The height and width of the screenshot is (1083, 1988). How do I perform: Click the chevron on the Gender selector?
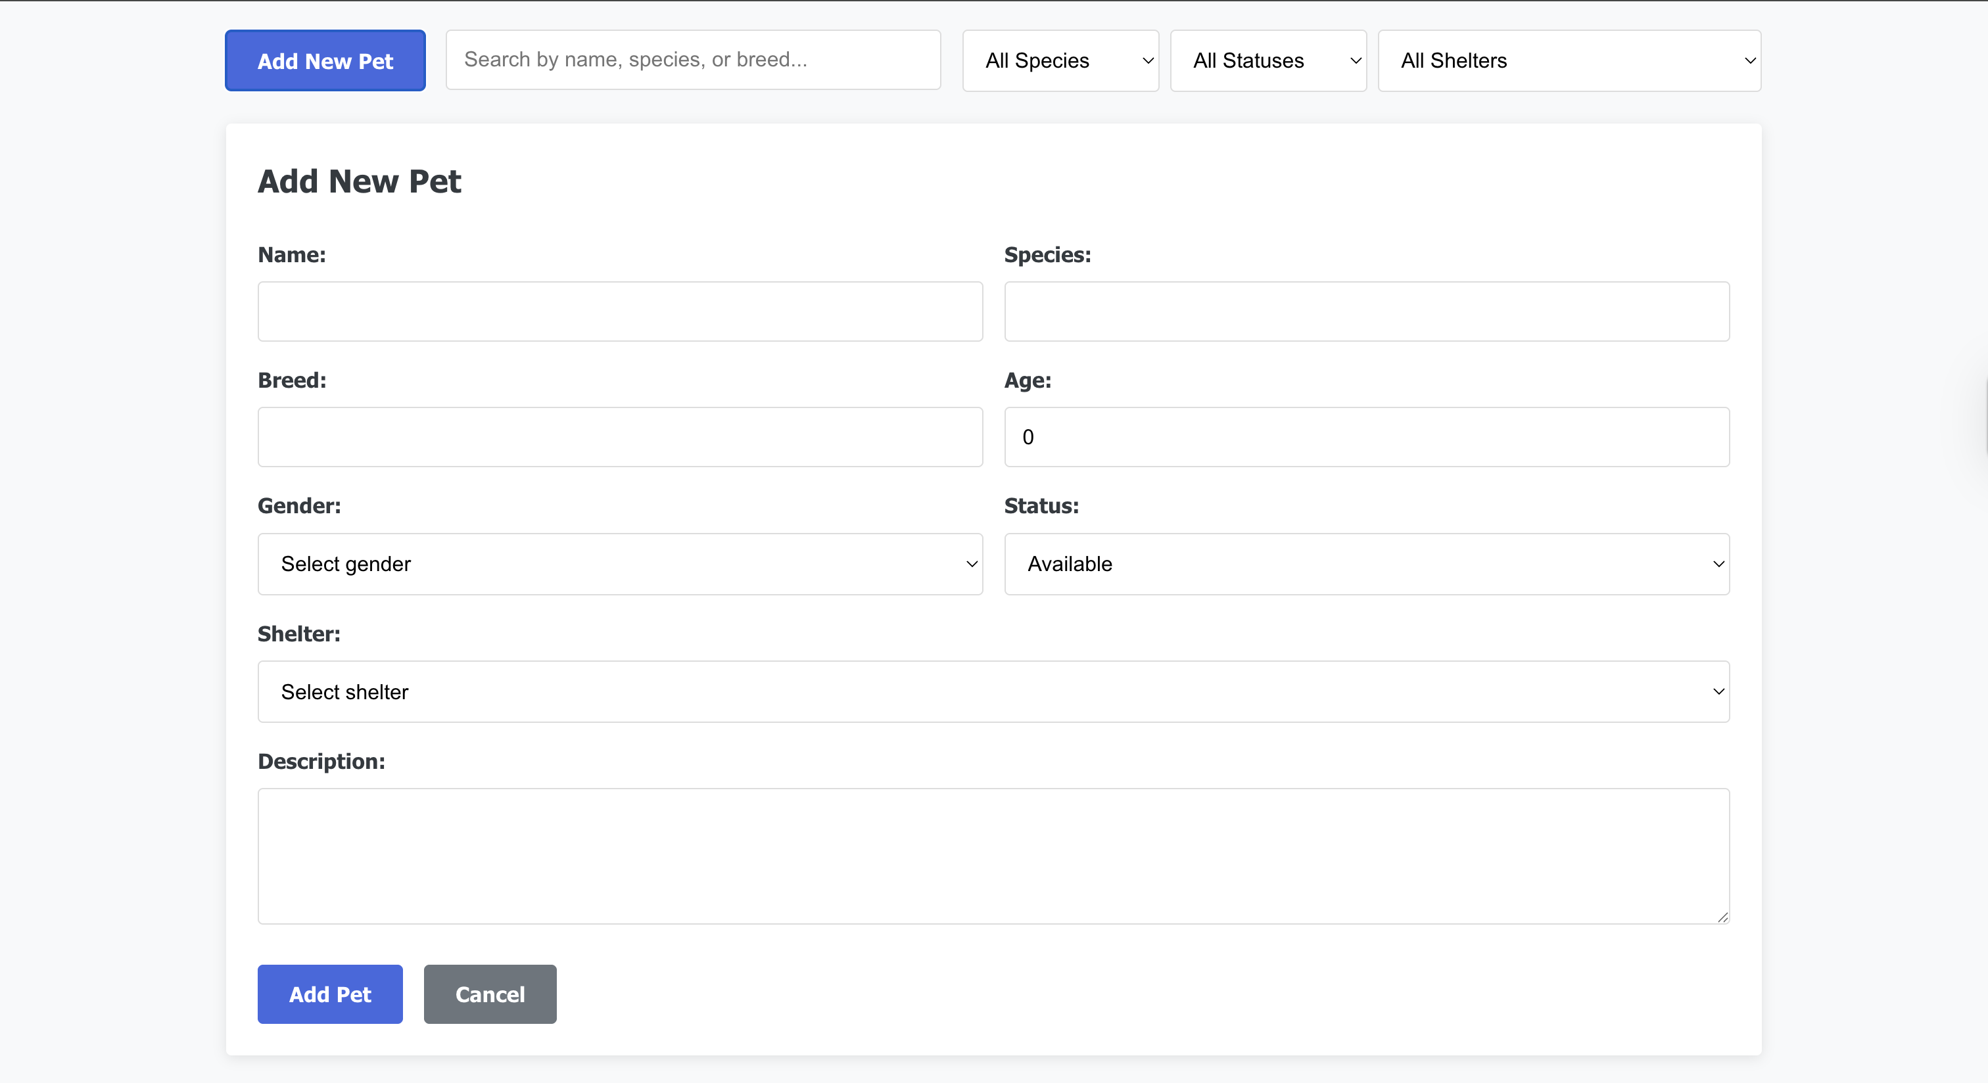(x=971, y=564)
